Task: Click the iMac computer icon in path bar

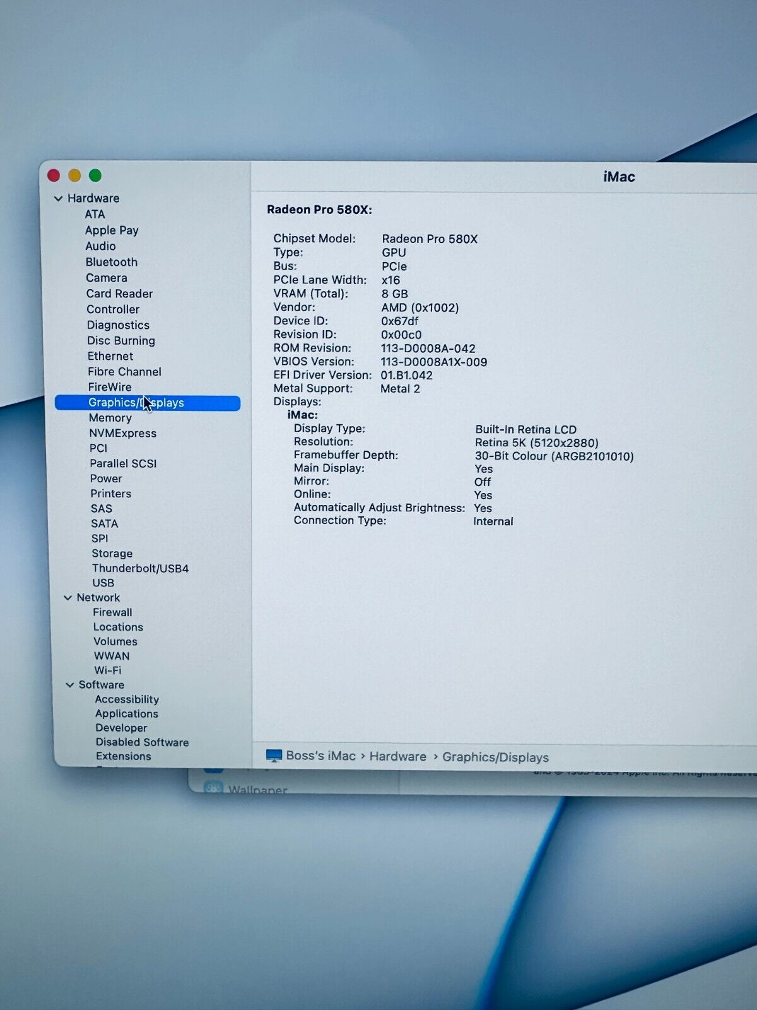Action: pos(274,756)
